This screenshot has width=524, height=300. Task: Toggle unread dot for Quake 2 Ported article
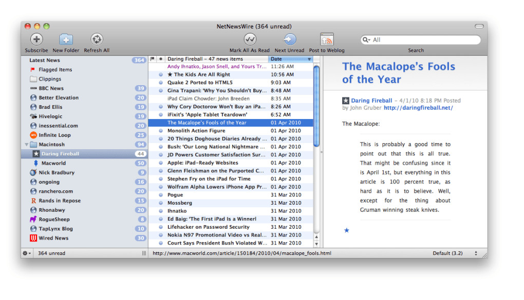[161, 83]
